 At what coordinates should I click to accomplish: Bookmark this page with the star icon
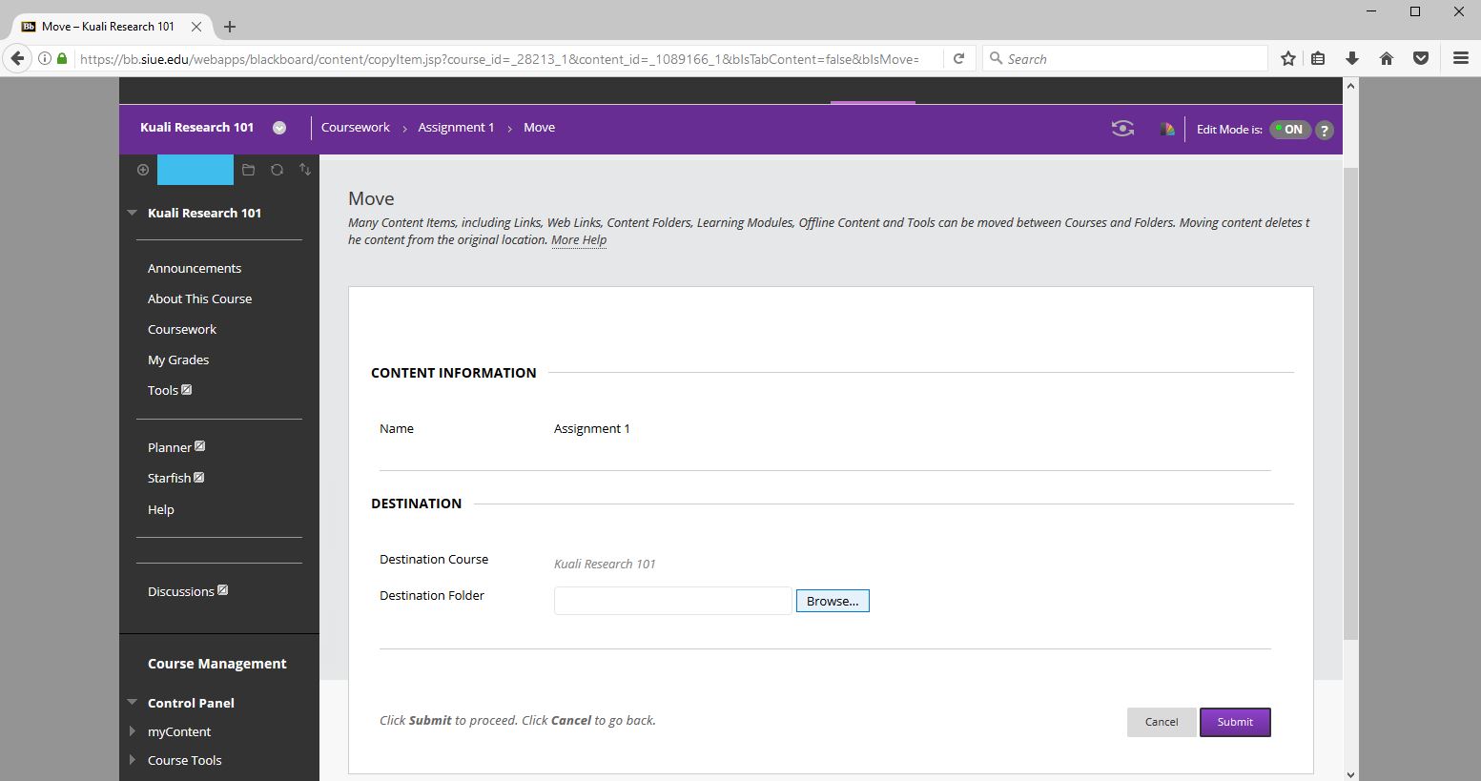pyautogui.click(x=1288, y=58)
